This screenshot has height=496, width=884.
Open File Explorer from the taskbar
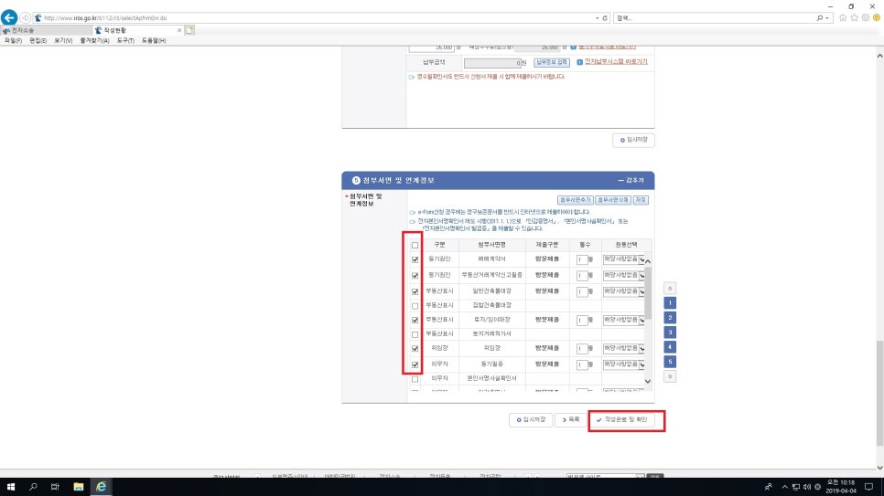click(79, 487)
